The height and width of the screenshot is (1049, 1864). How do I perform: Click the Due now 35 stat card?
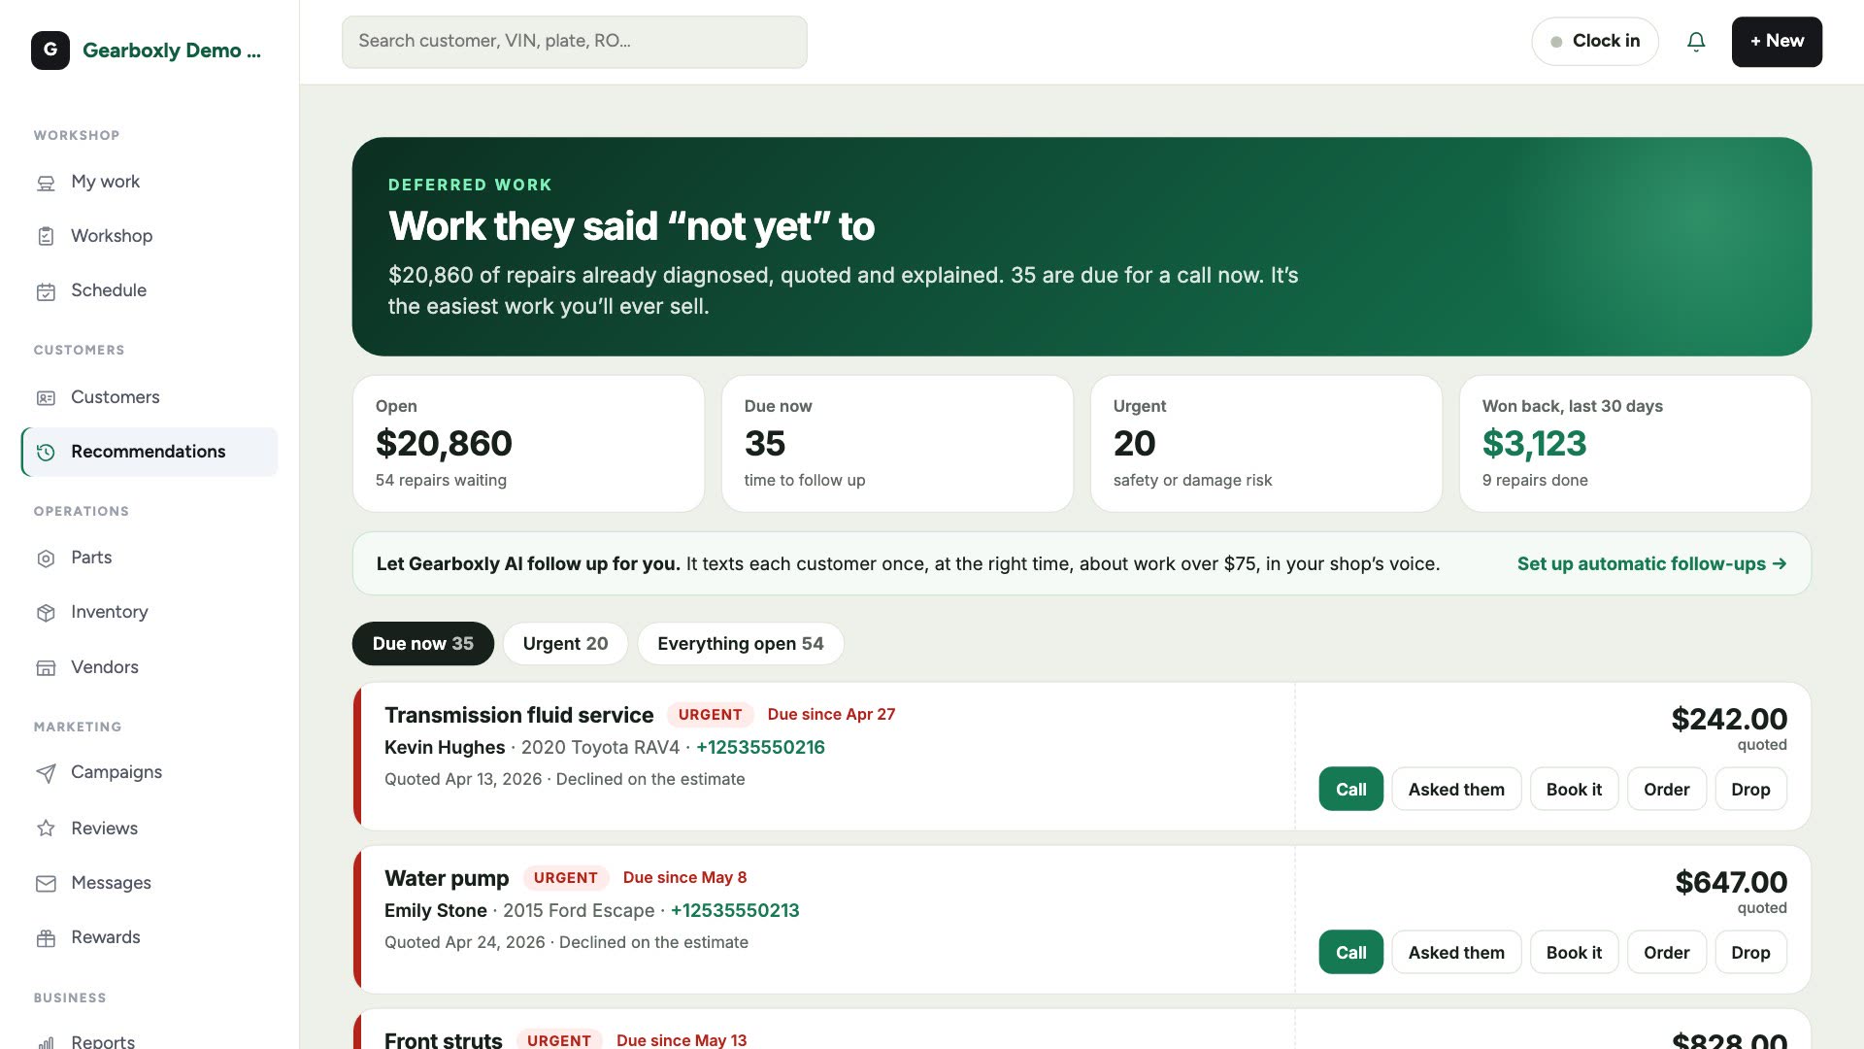point(897,444)
